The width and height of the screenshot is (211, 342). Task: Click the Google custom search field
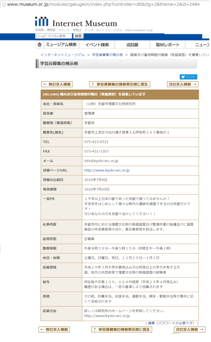(54, 36)
